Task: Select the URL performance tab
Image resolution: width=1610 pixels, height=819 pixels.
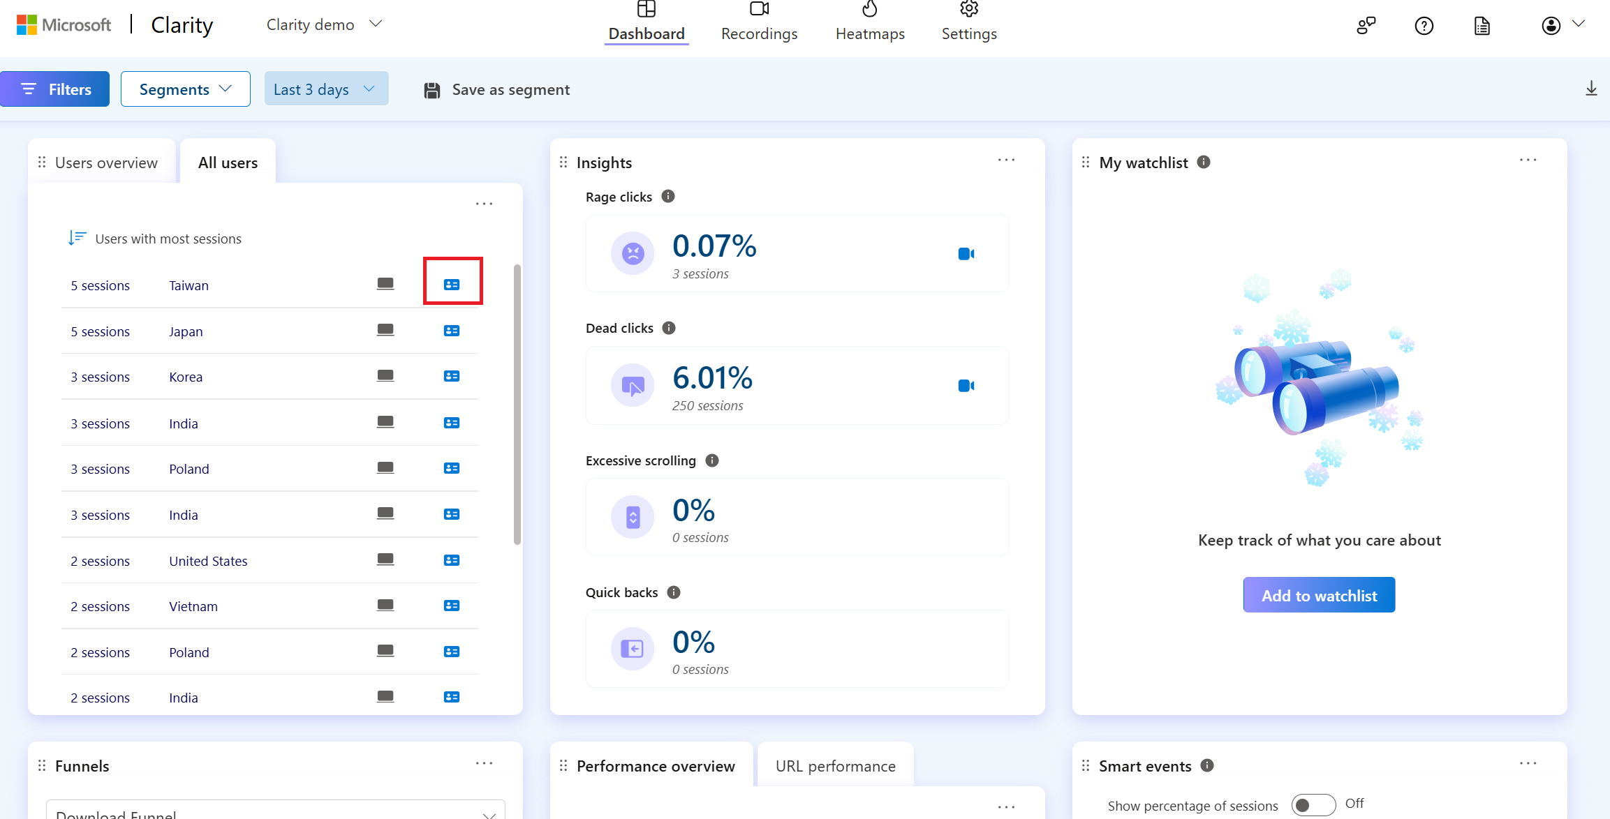Action: [x=836, y=765]
